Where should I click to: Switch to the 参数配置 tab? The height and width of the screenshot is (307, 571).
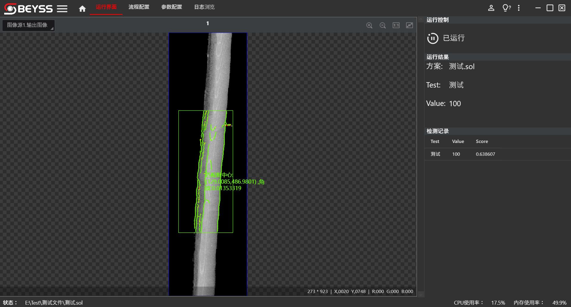click(x=172, y=7)
